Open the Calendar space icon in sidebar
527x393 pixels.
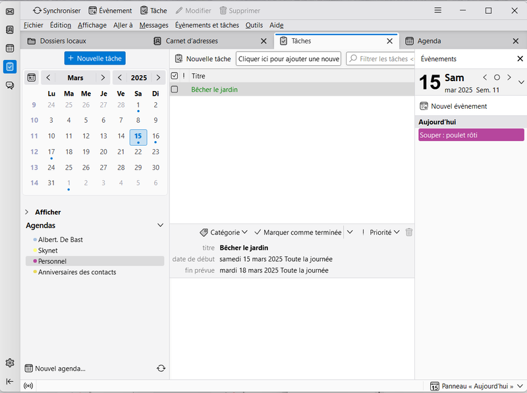pyautogui.click(x=10, y=48)
